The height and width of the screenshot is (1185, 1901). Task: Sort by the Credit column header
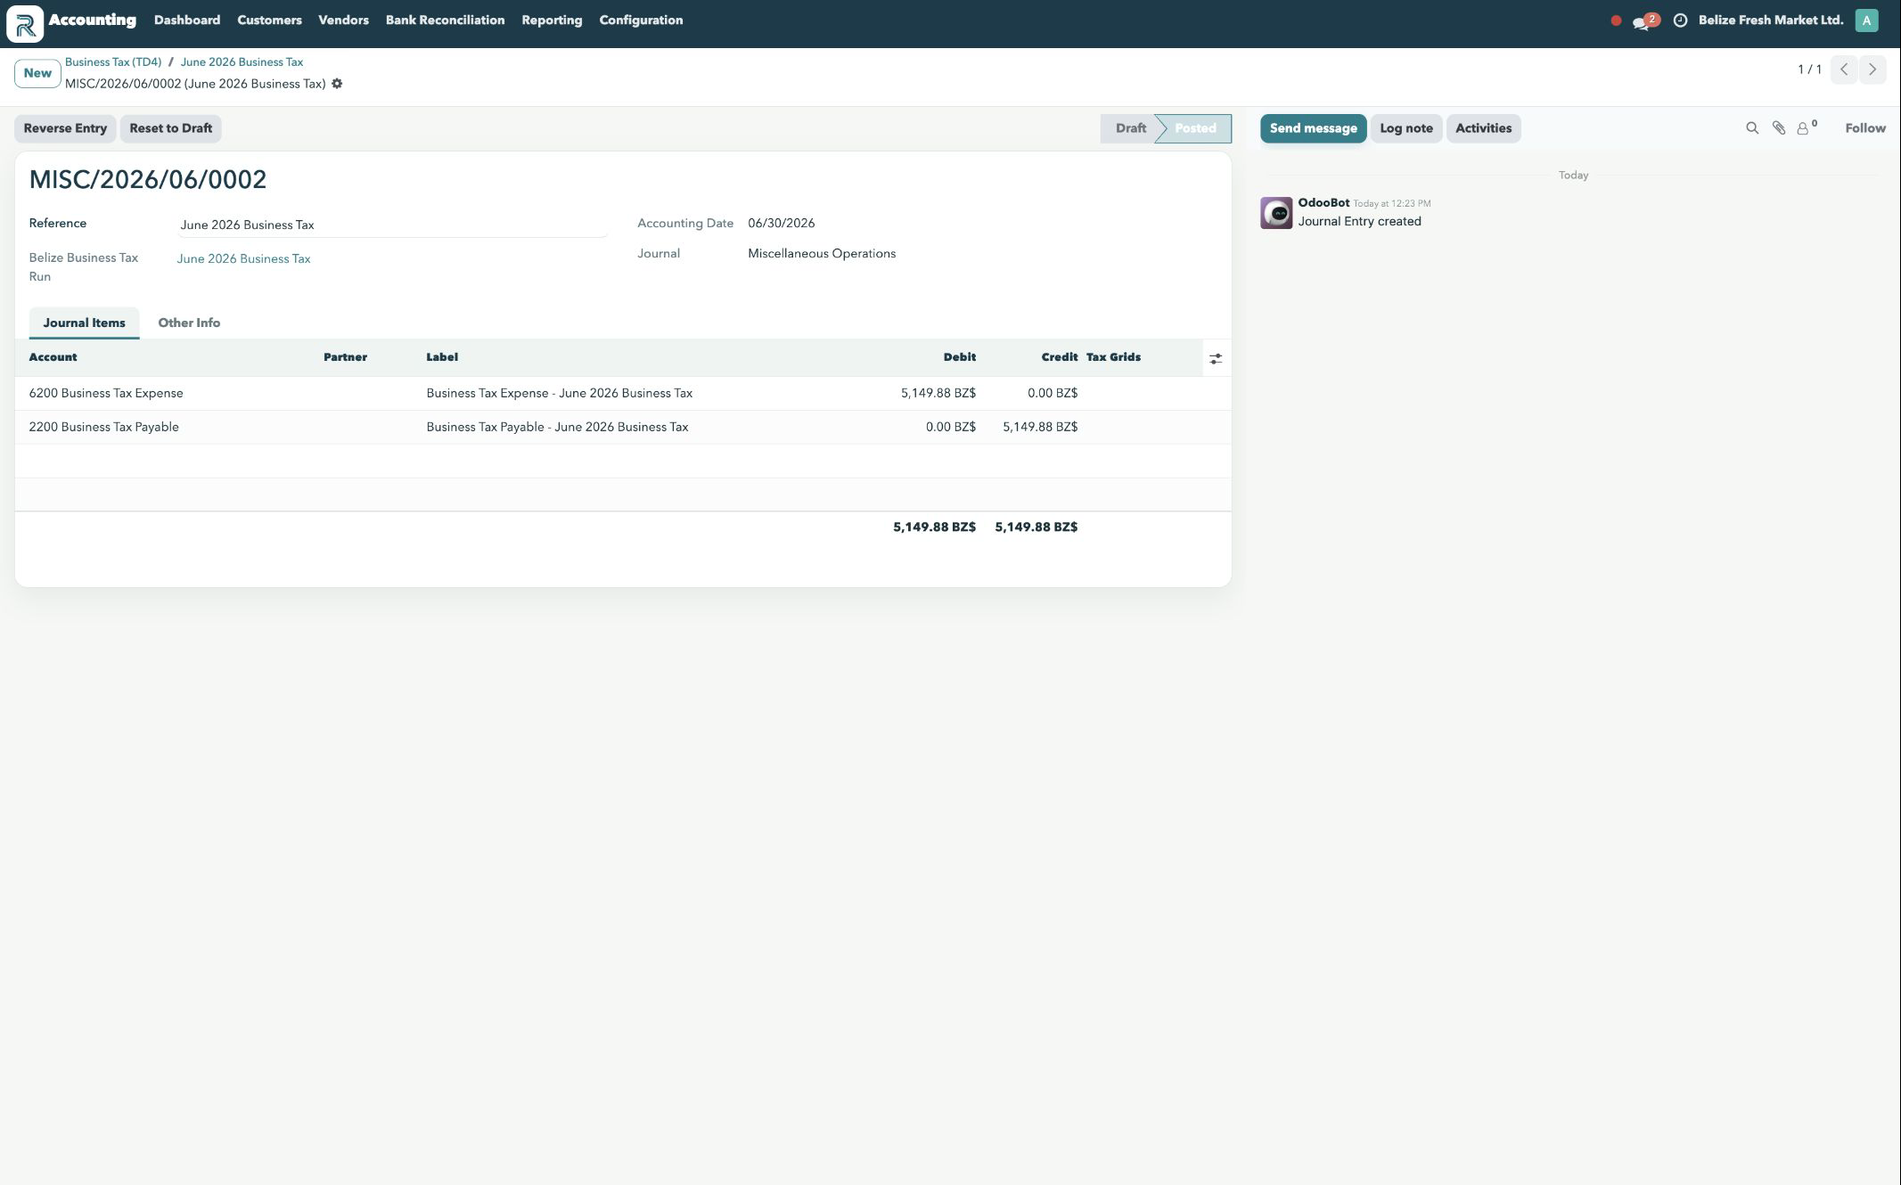(x=1060, y=357)
